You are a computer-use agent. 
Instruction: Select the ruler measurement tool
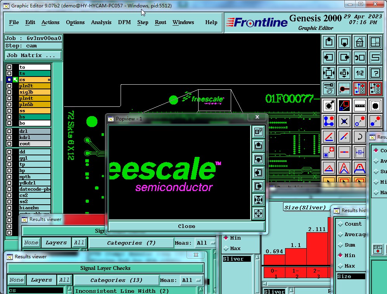pos(360,106)
